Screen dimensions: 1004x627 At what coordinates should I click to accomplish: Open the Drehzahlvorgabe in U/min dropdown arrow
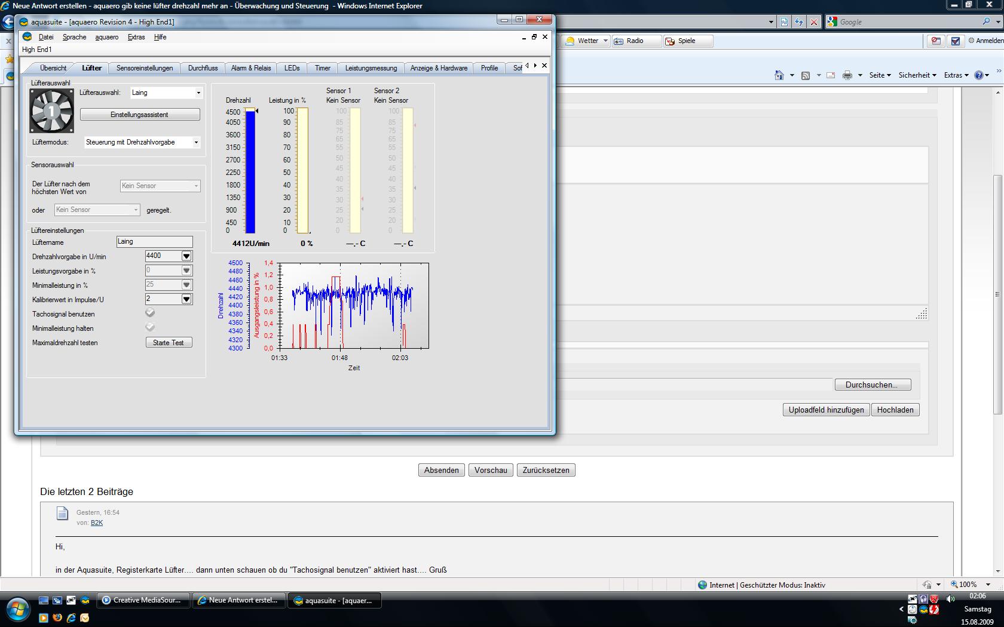[186, 256]
